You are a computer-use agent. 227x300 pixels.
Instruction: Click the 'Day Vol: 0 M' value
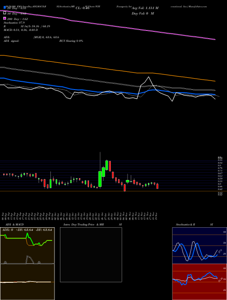(x=143, y=14)
